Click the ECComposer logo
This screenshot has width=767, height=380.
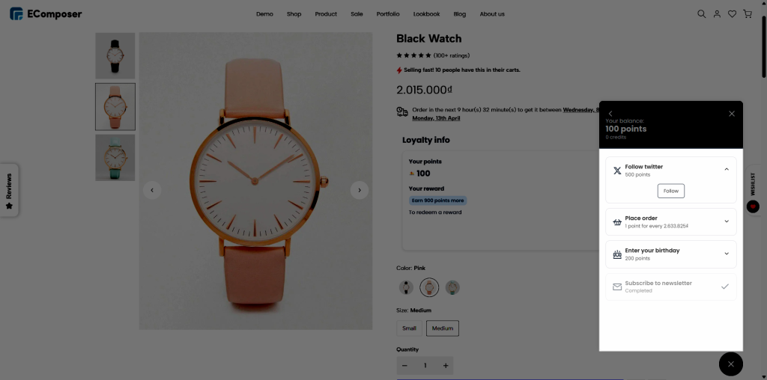click(46, 13)
